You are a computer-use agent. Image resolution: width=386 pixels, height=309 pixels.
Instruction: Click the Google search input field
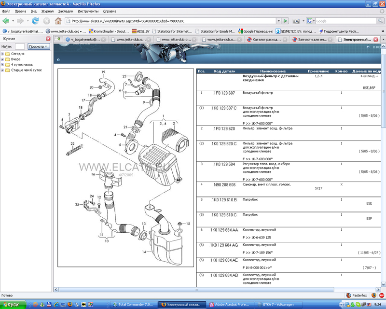tap(346, 21)
